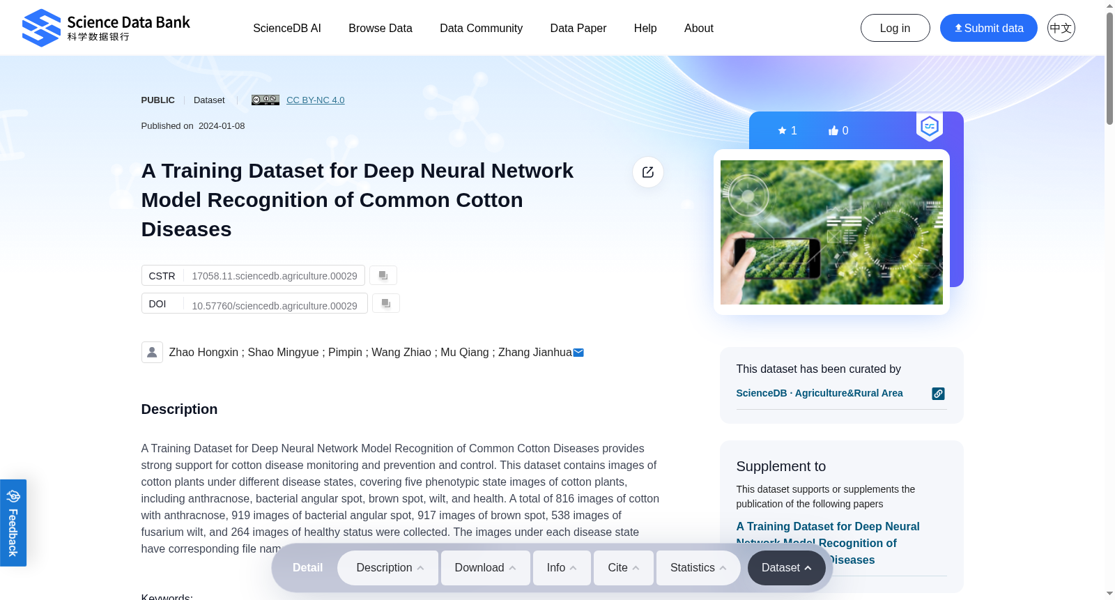
Task: Click author name Shao Mingyue
Action: [x=283, y=353]
